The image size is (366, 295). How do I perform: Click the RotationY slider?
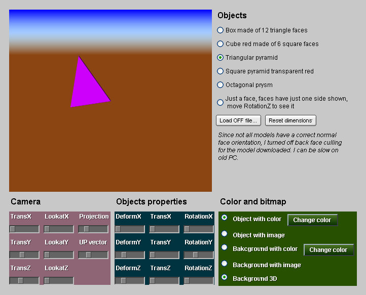click(x=199, y=255)
